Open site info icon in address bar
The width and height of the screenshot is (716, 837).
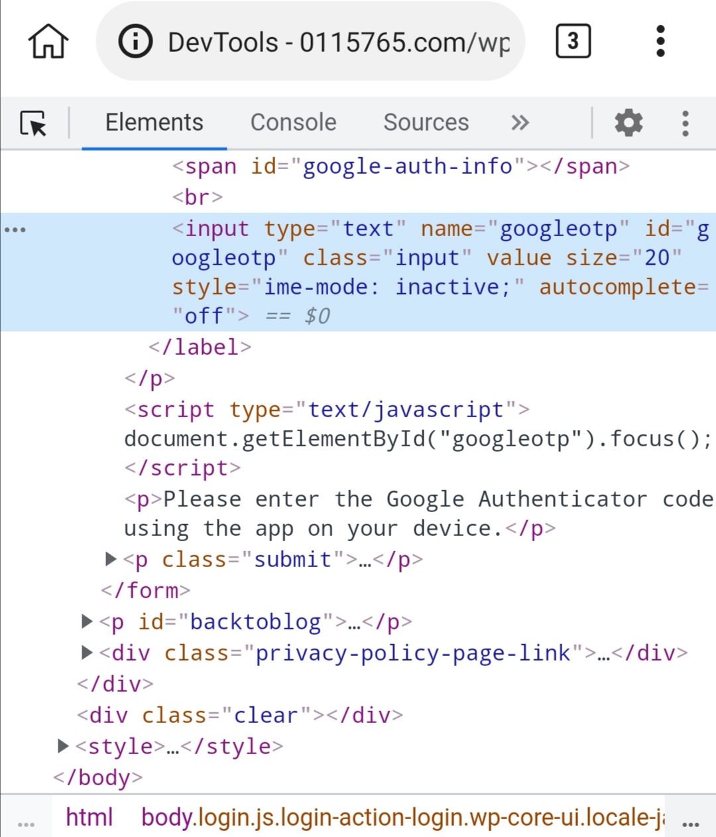135,42
